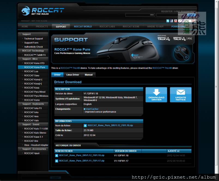Open the Facebook social icon

point(172,21)
